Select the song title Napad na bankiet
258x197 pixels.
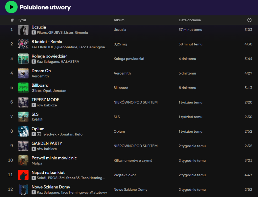[x=48, y=172]
